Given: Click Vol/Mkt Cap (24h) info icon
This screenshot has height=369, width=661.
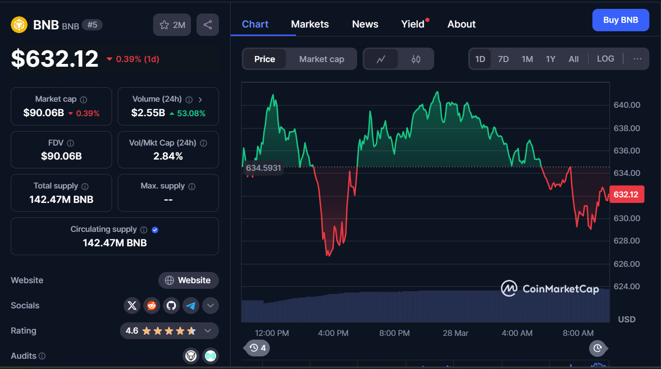Looking at the screenshot, I should (204, 143).
